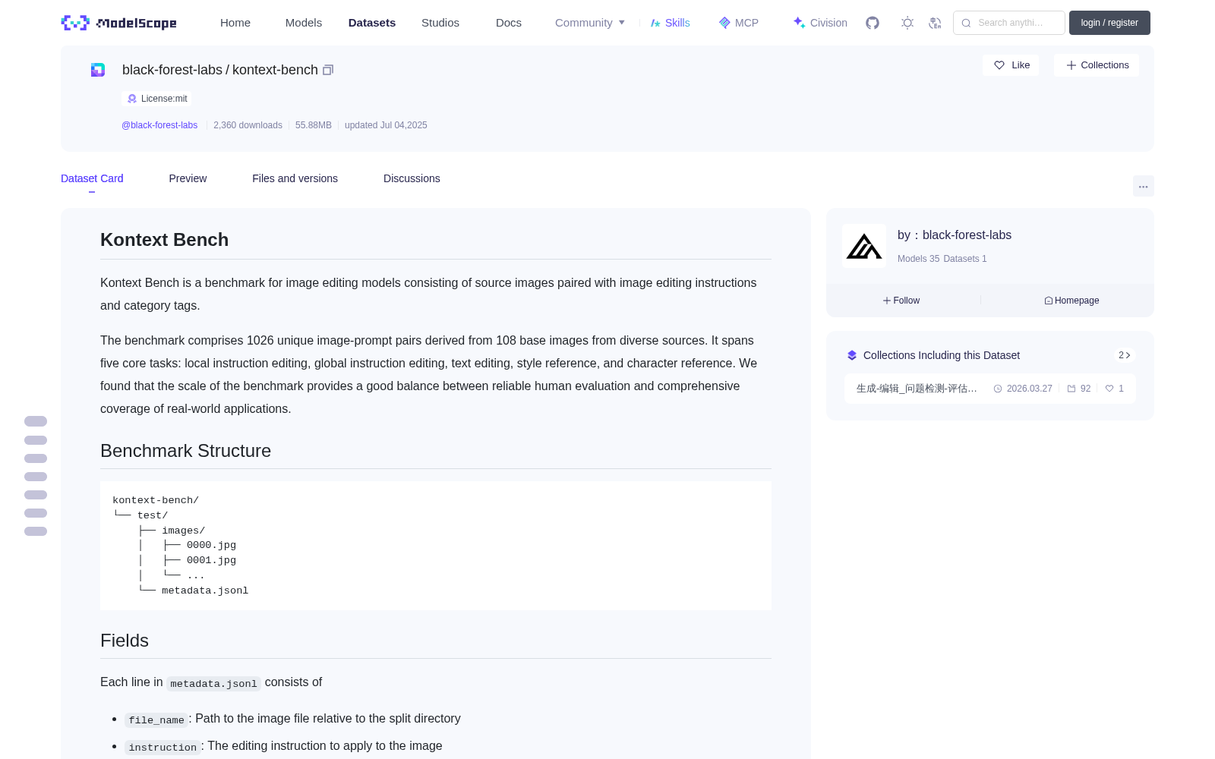Open the GitHub icon link
Viewport: 1215px width, 759px height.
[873, 23]
